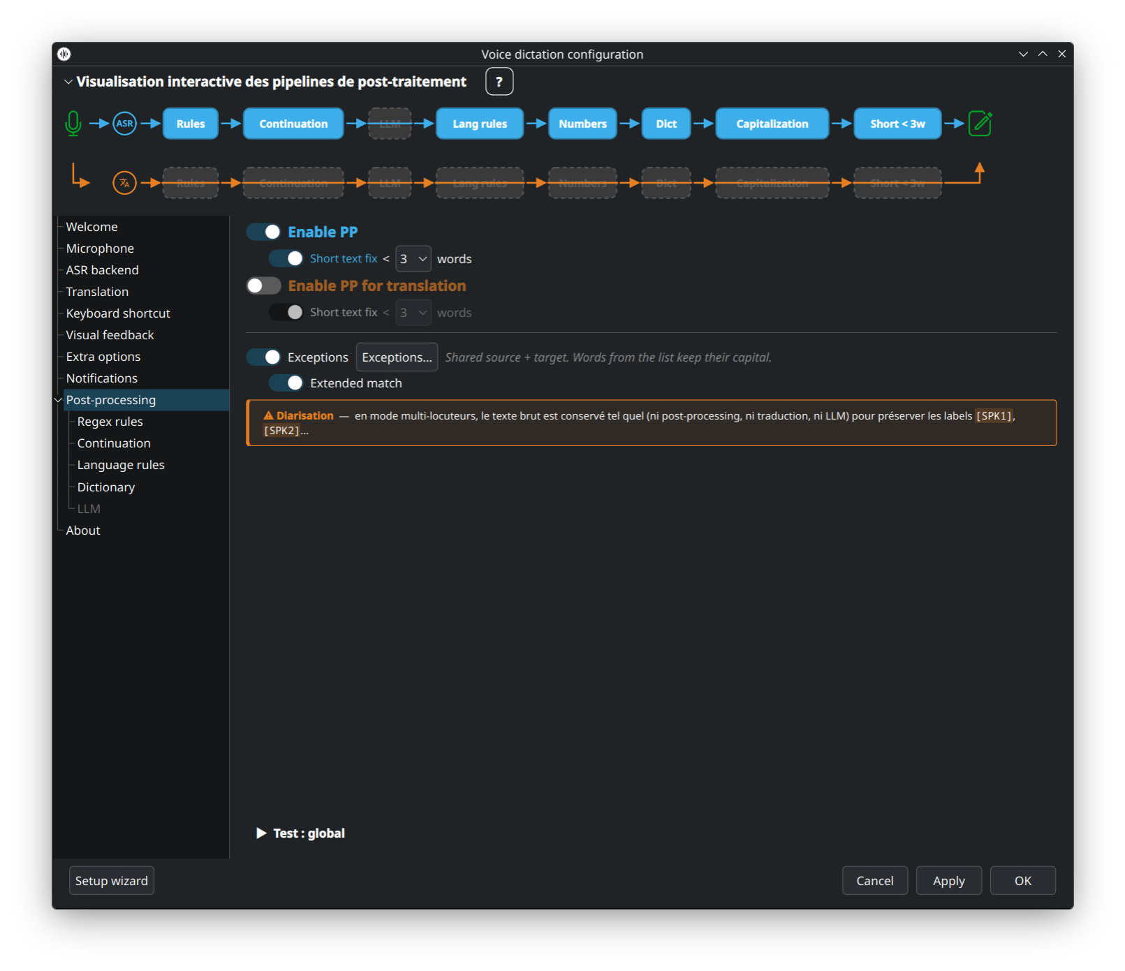1125x971 pixels.
Task: Click the pipeline visualisation heading text
Action: click(271, 82)
